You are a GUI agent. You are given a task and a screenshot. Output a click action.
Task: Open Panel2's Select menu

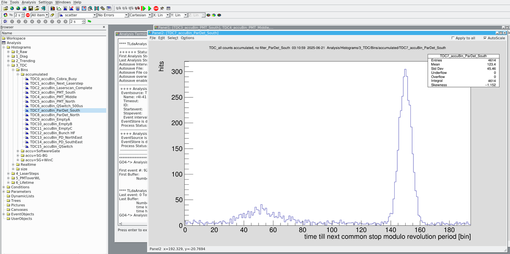click(173, 38)
